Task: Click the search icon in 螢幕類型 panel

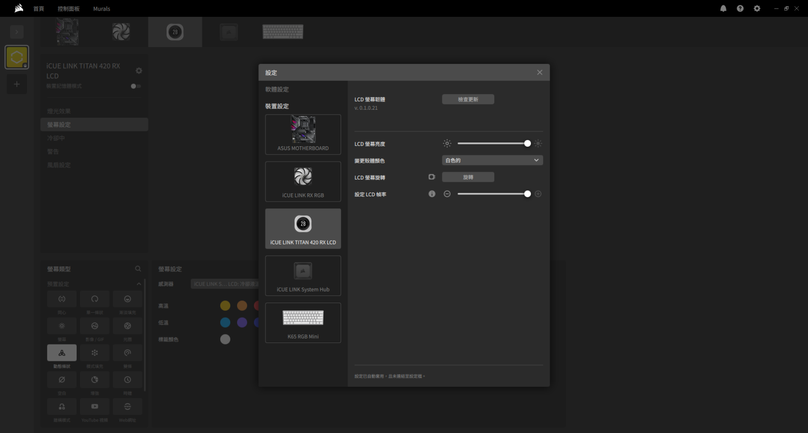Action: click(x=138, y=269)
